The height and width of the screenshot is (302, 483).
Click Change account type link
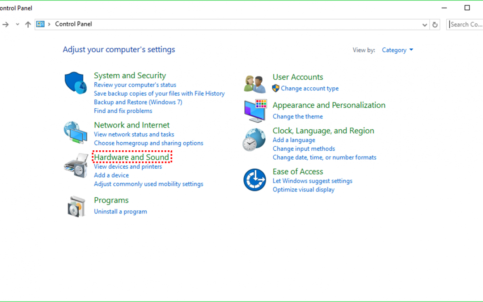pyautogui.click(x=309, y=89)
